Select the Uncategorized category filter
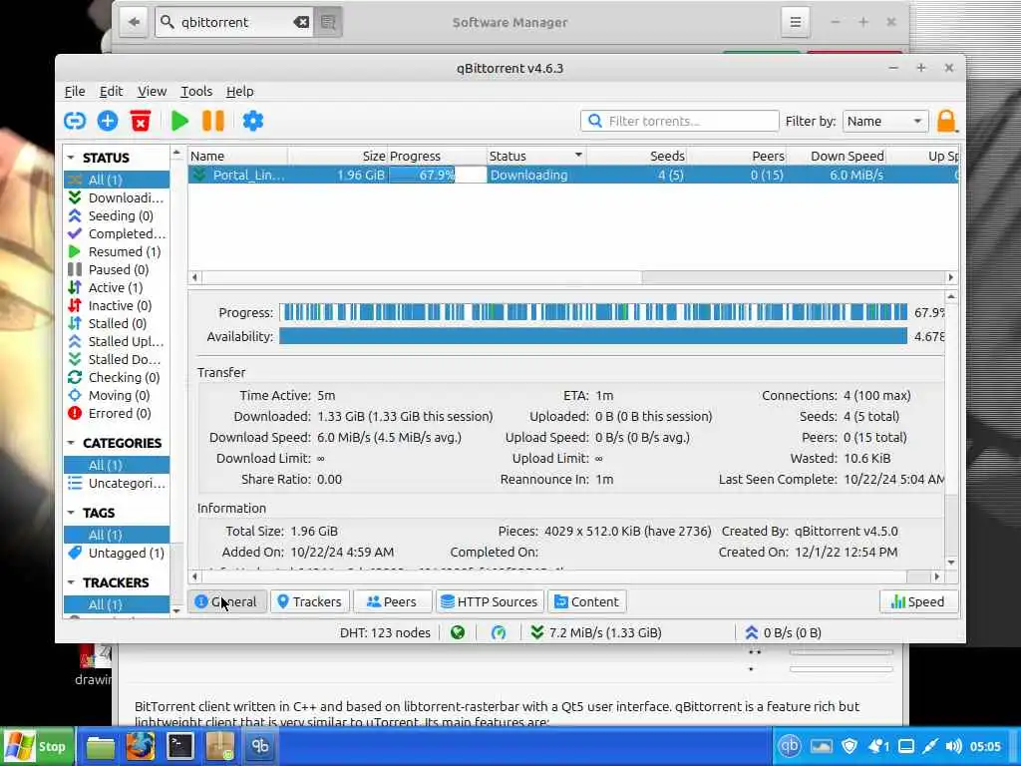1021x766 pixels. click(x=117, y=484)
